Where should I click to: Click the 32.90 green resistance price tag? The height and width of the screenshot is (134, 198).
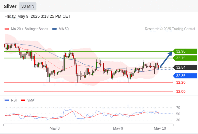pyautogui.click(x=185, y=51)
